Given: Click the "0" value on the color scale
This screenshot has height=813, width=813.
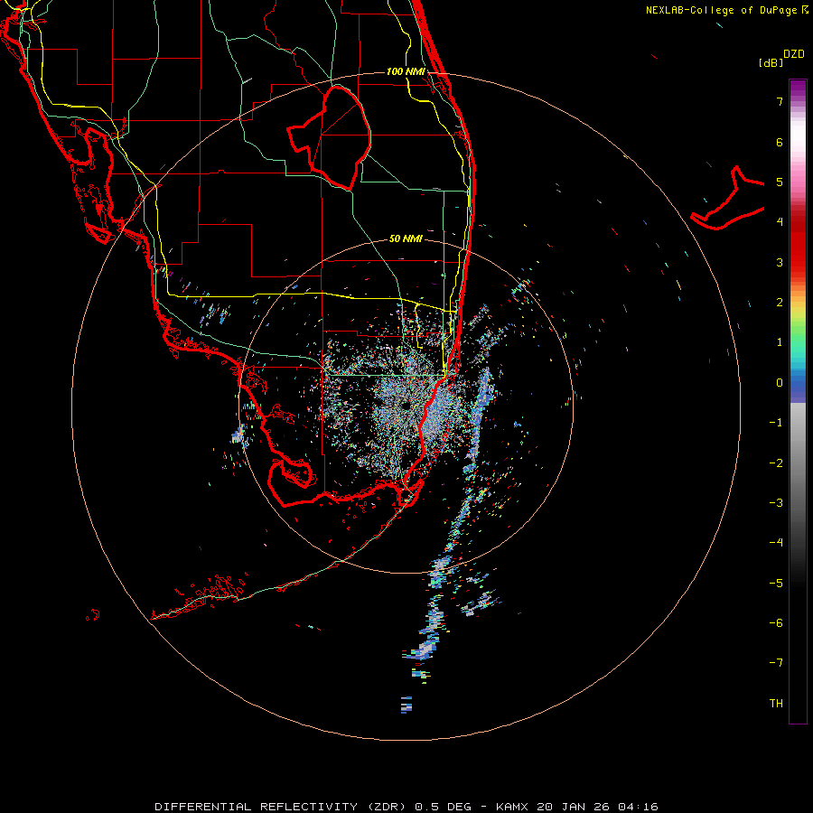Looking at the screenshot, I should point(780,383).
